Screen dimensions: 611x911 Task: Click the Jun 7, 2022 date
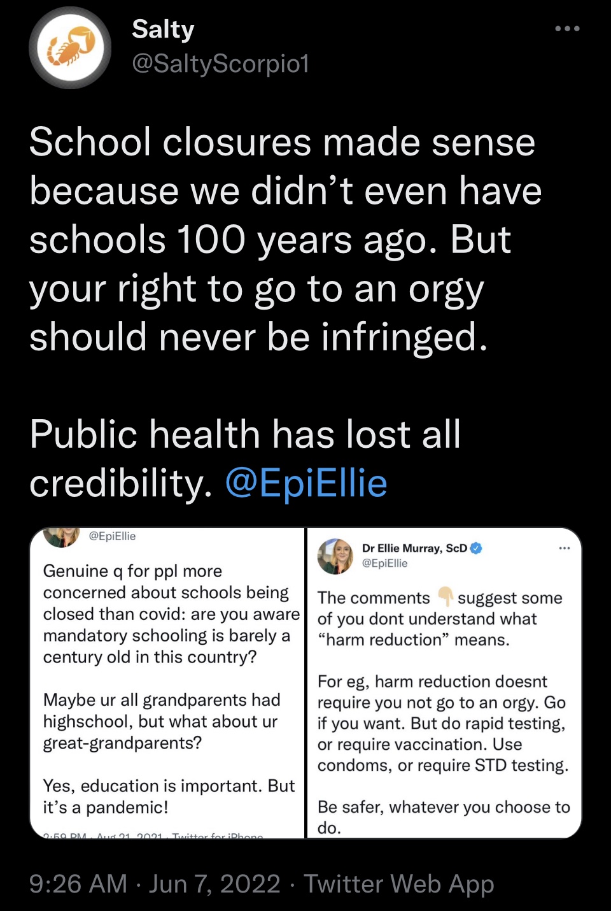point(214,884)
